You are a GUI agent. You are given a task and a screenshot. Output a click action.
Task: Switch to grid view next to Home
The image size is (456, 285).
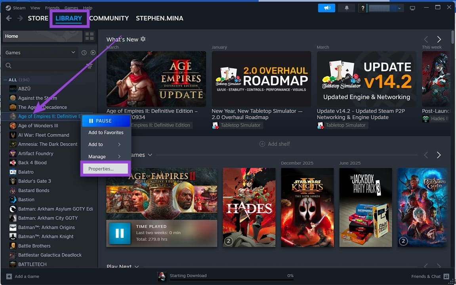(x=90, y=36)
